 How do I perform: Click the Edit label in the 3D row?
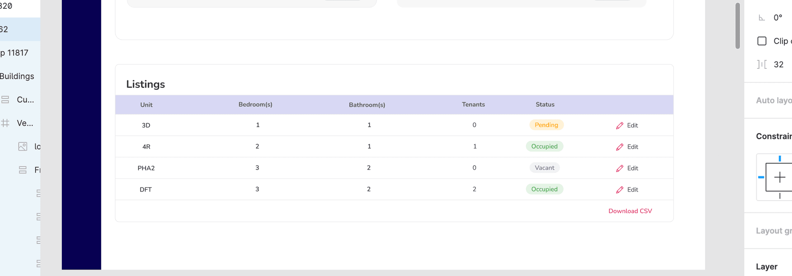click(x=632, y=126)
